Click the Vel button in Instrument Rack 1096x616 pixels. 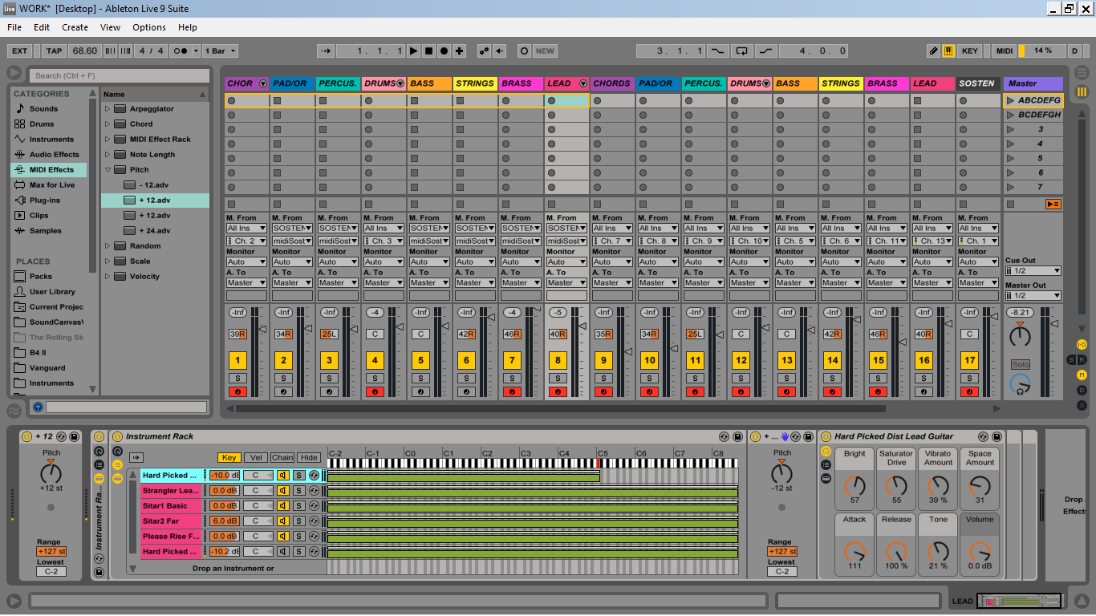point(255,458)
